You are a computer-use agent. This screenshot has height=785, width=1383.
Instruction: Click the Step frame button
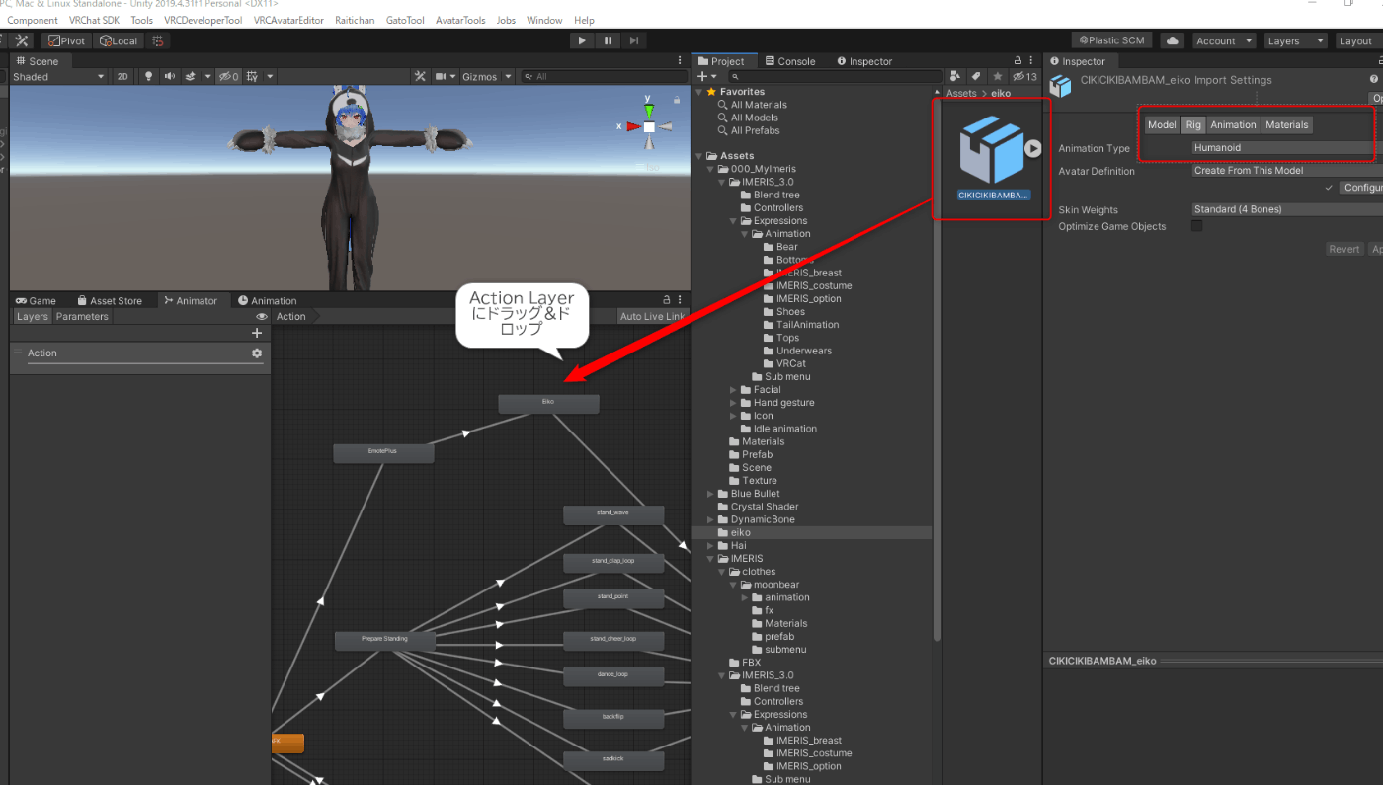coord(633,40)
